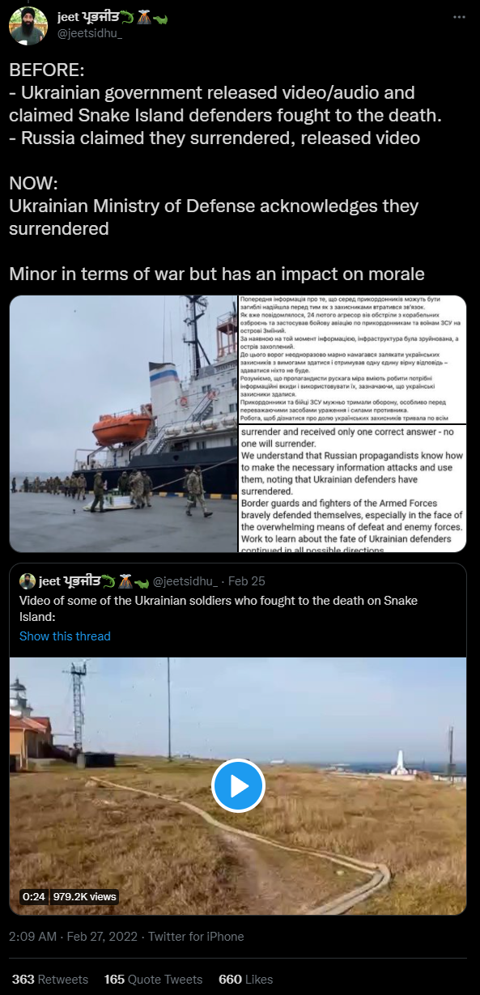Click jeet's profile avatar at top
Image resolution: width=480 pixels, height=995 pixels.
(28, 26)
